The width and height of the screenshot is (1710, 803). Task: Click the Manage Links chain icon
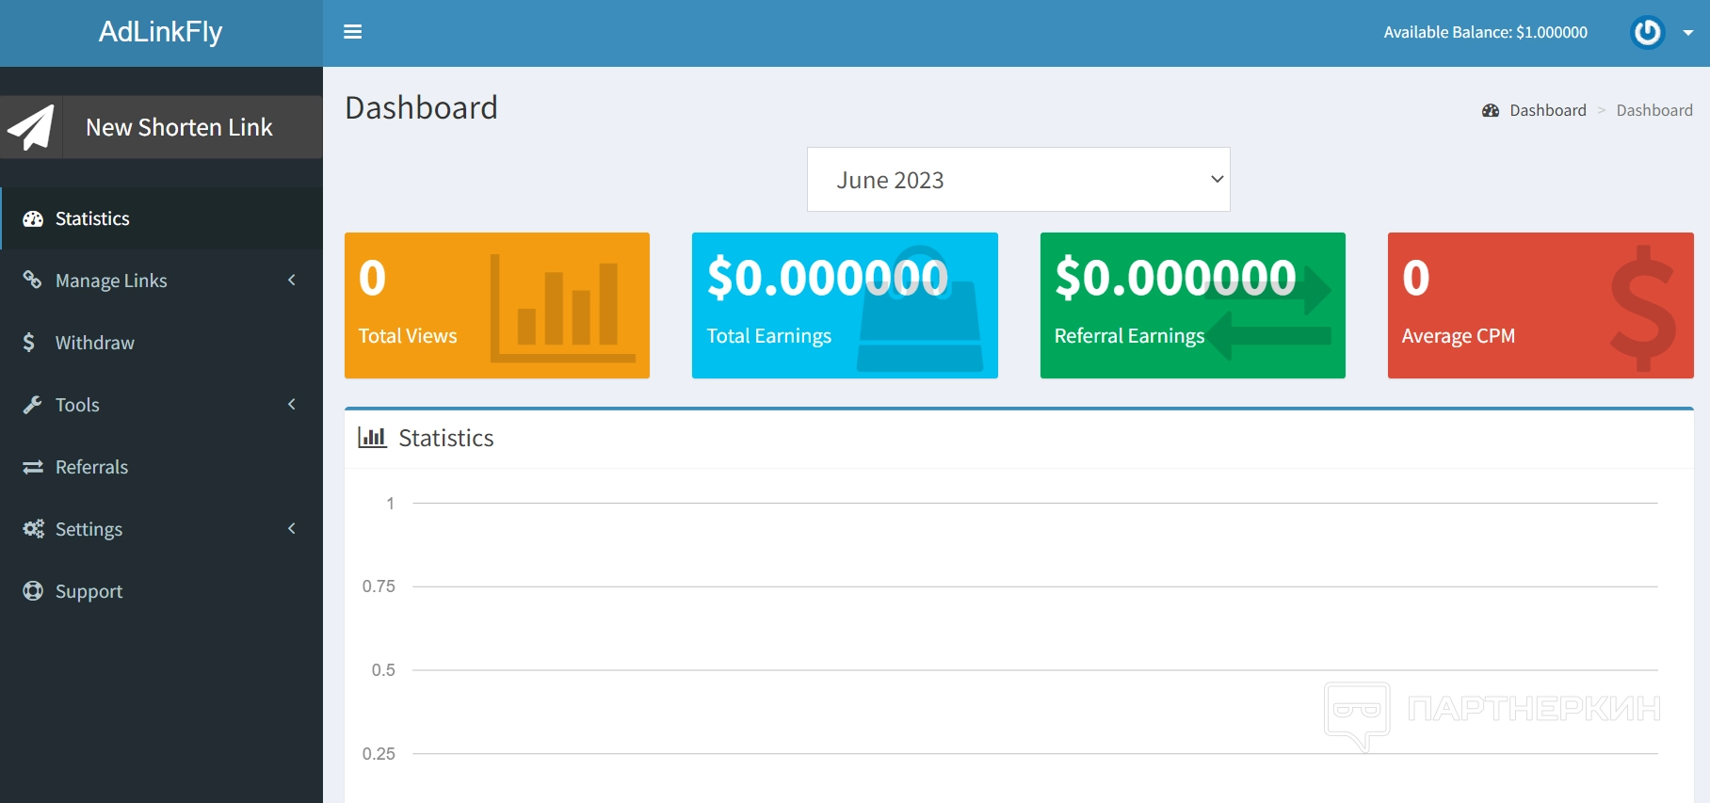tap(33, 280)
